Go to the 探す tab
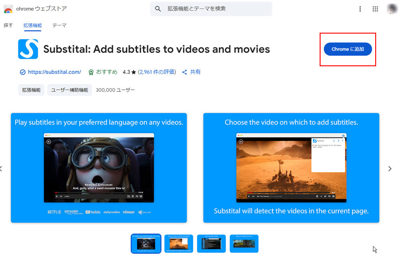 (x=8, y=26)
